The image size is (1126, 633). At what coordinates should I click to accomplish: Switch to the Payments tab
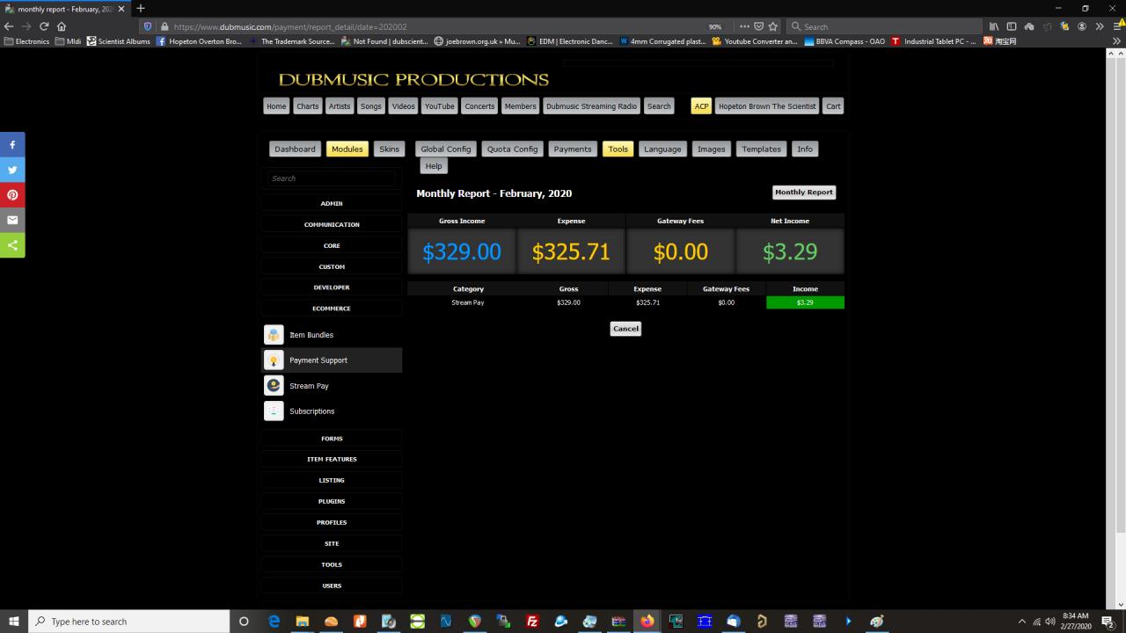coord(573,149)
